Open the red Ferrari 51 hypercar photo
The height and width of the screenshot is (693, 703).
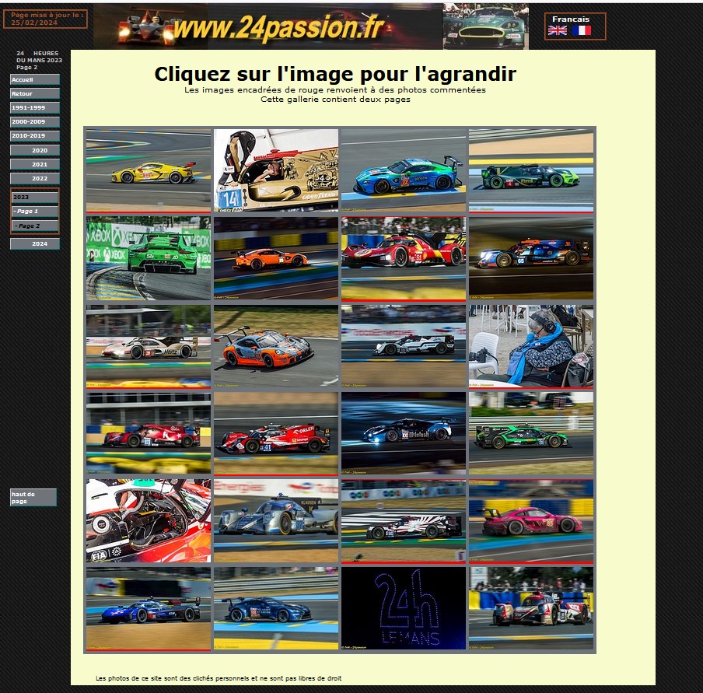pos(404,259)
